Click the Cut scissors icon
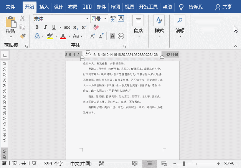Screen dimensions: 241x168 pyautogui.click(x=23, y=18)
